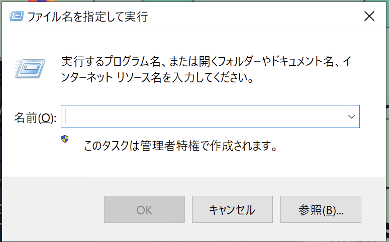Click the インターネット リソース名 description line
Screen dimensions: 389x242
[157, 78]
